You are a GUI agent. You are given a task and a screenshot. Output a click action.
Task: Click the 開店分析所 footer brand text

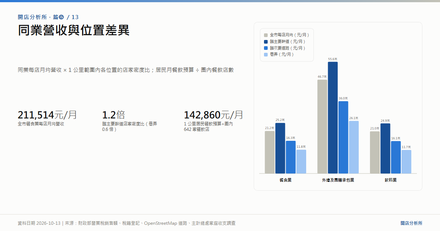(x=411, y=223)
